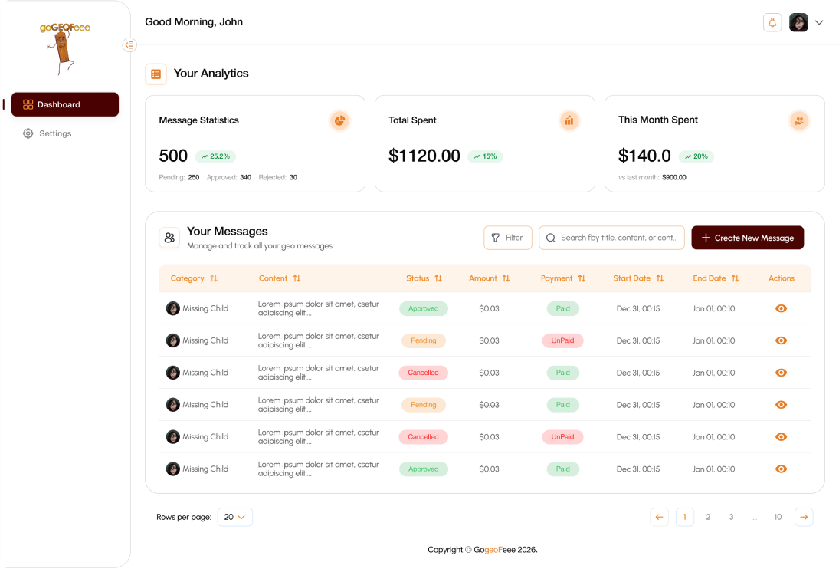Click the pie chart icon on Message Statistics
Image resolution: width=839 pixels, height=569 pixels.
point(339,120)
